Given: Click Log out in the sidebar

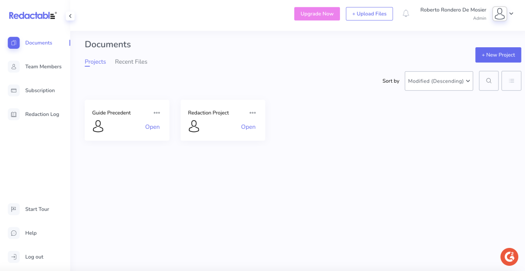Looking at the screenshot, I should point(34,257).
